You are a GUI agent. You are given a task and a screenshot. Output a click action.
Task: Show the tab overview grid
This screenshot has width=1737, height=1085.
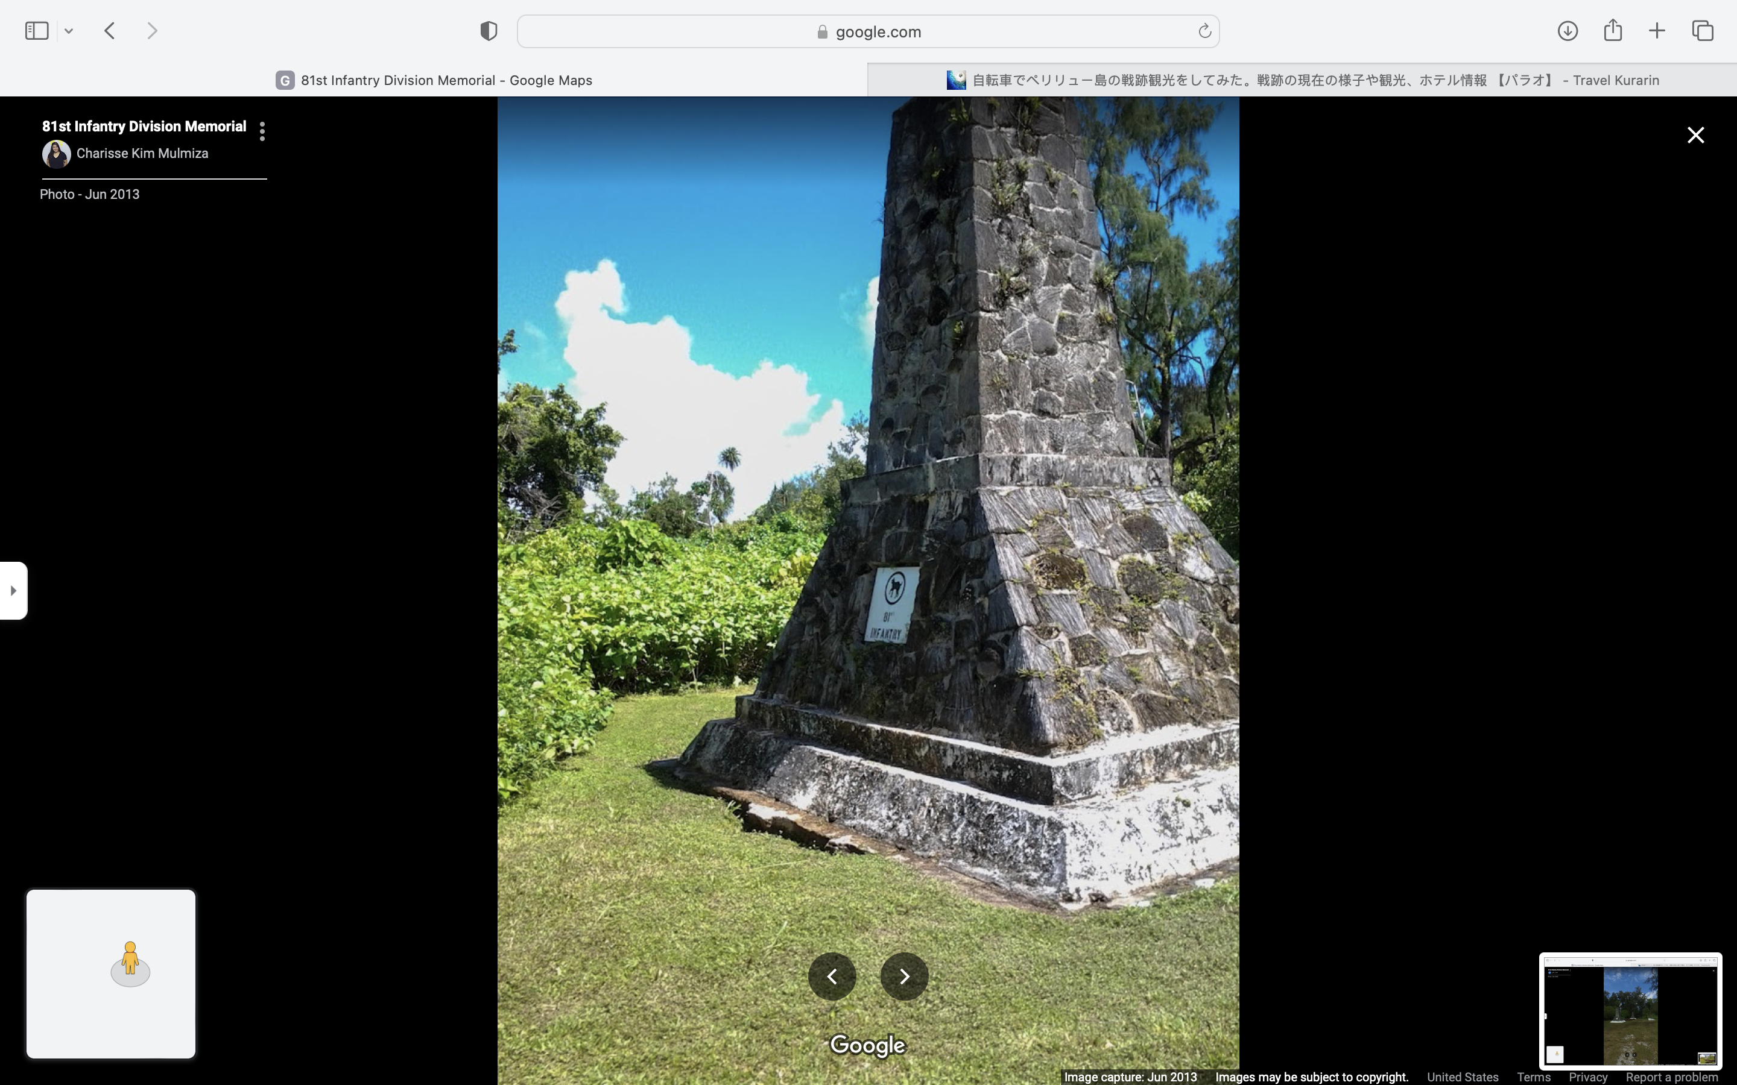[1703, 31]
